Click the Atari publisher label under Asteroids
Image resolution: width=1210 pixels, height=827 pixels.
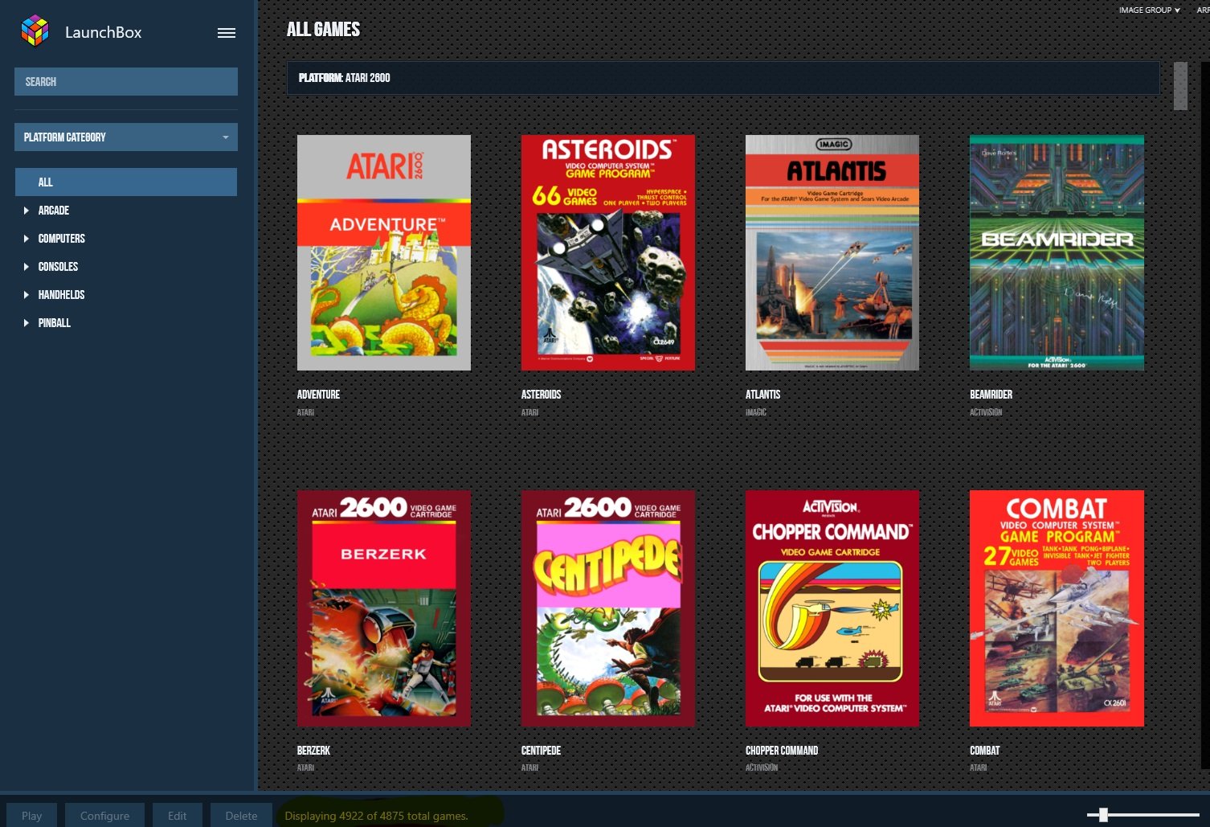click(529, 412)
